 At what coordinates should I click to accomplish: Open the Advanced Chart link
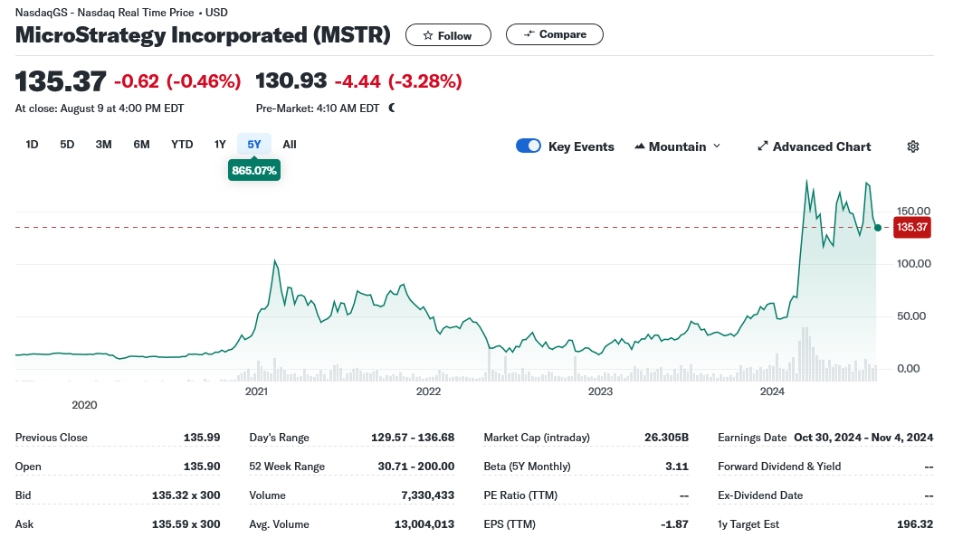tap(814, 146)
